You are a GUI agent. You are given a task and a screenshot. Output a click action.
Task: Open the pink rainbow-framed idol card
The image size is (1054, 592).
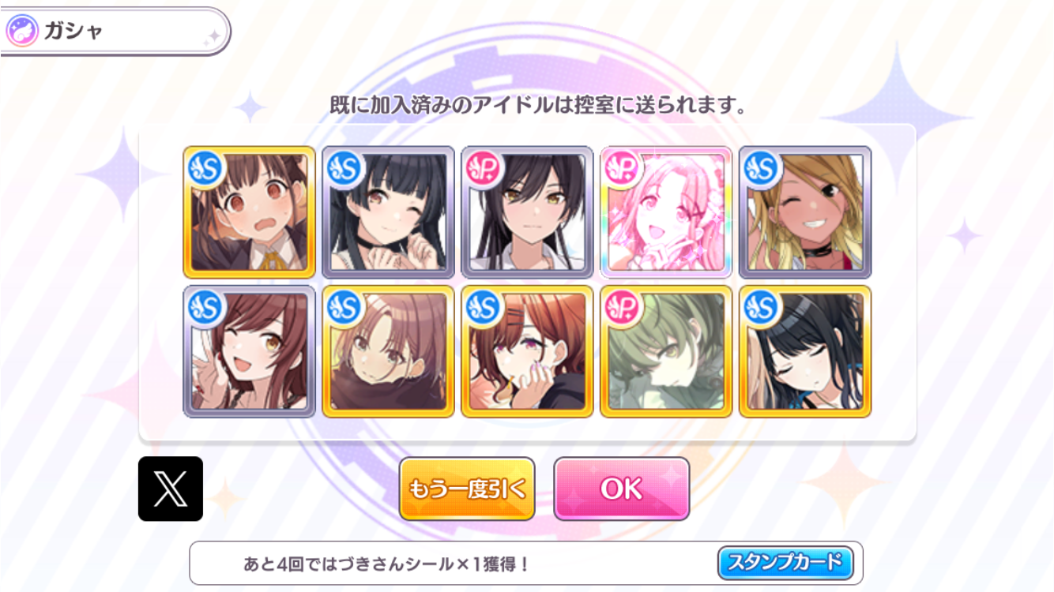tap(666, 212)
